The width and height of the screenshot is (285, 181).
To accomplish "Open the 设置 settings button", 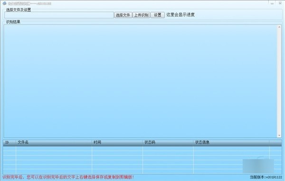I will pyautogui.click(x=158, y=15).
